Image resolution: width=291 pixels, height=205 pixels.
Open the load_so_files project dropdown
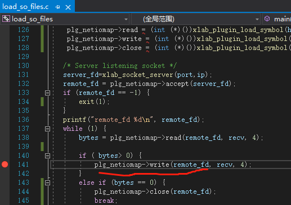126,19
